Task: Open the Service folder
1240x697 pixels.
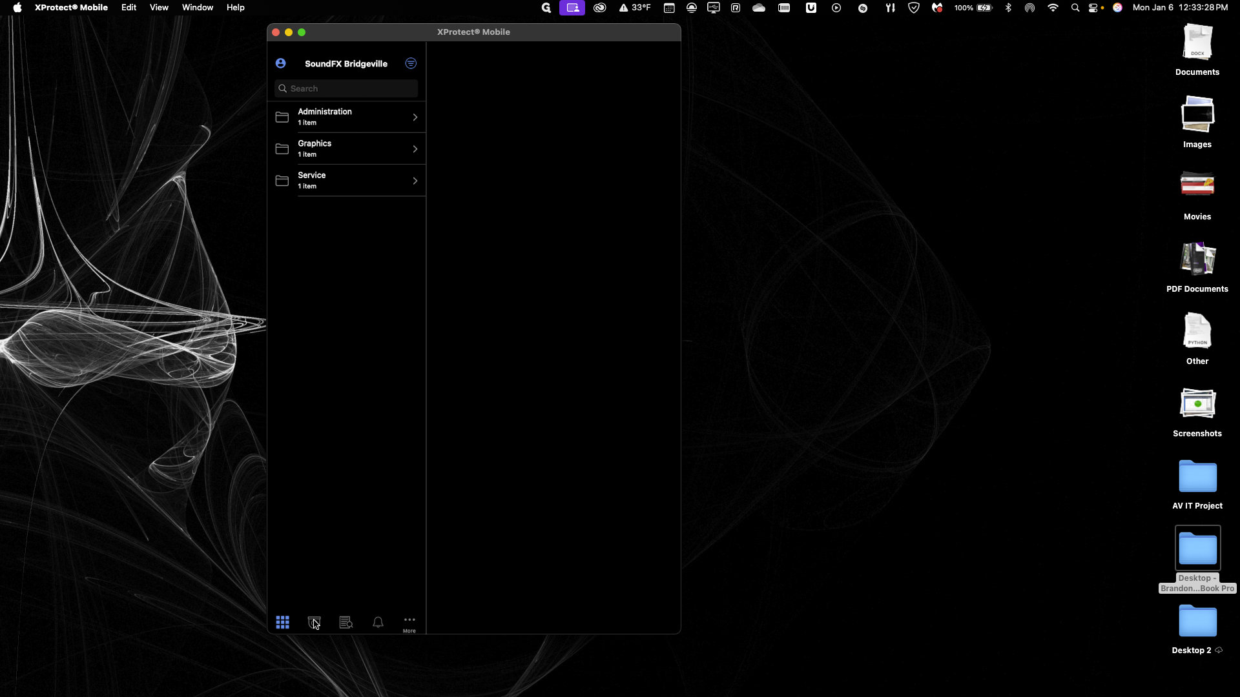Action: point(347,180)
